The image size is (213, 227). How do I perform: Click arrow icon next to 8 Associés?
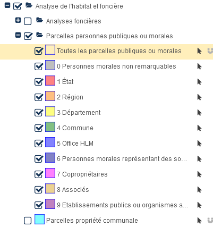(199, 190)
